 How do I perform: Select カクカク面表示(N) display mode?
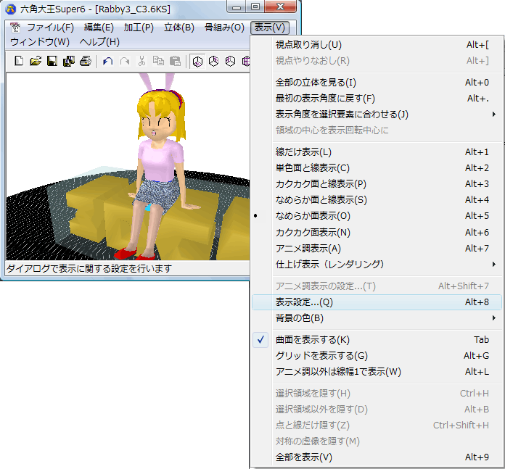click(x=377, y=232)
